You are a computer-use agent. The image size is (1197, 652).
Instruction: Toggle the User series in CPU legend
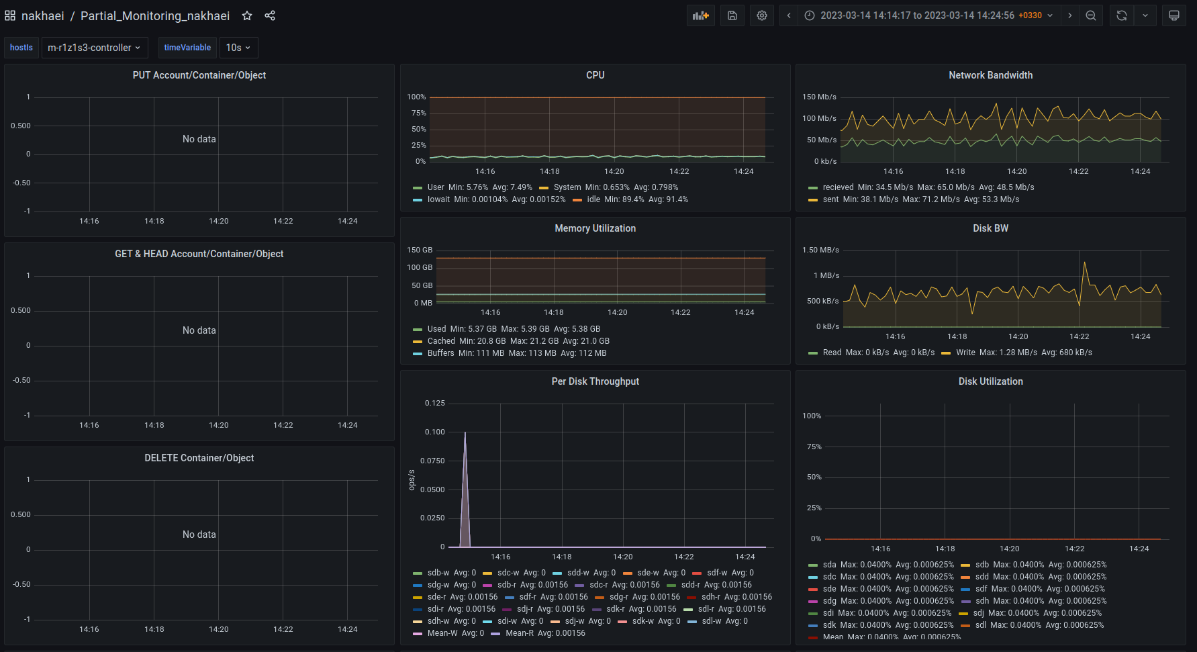click(x=436, y=187)
